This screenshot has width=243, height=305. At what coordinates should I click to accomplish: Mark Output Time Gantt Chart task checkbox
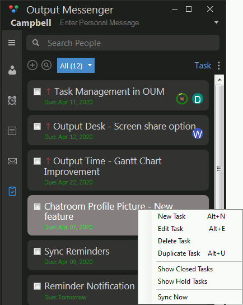coord(37,161)
